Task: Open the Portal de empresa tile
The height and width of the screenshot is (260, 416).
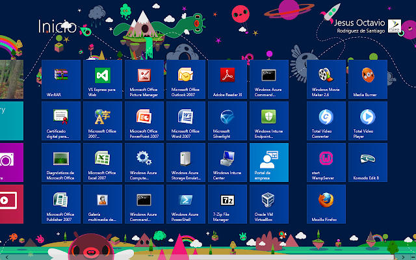Action: [x=269, y=162]
